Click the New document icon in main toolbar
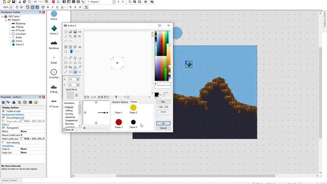327x184 pixels. pyautogui.click(x=4, y=2)
